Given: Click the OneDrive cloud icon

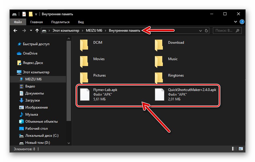Looking at the screenshot, I should tap(19, 53).
